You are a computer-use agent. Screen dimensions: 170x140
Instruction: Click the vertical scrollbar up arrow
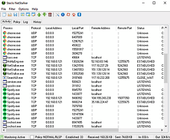point(166,28)
